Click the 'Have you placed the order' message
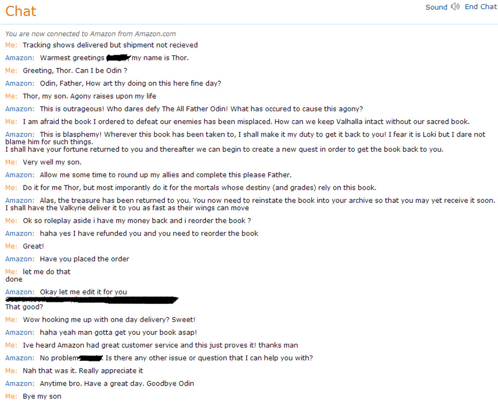The width and height of the screenshot is (498, 405). coord(85,259)
